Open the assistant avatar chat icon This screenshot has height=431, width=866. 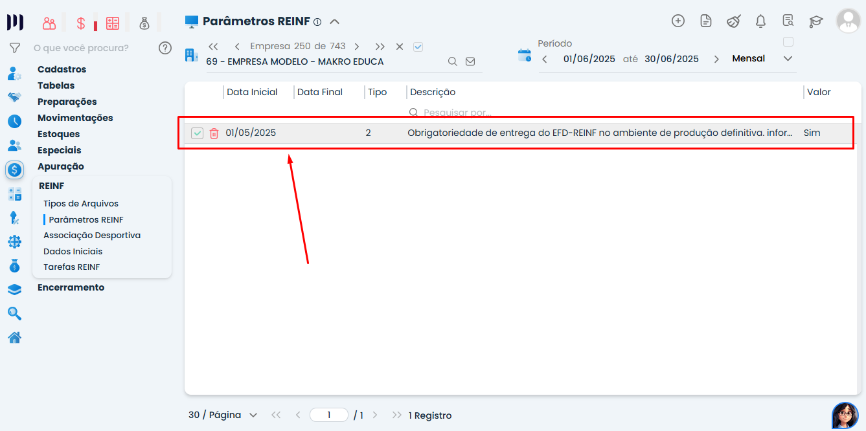(845, 415)
